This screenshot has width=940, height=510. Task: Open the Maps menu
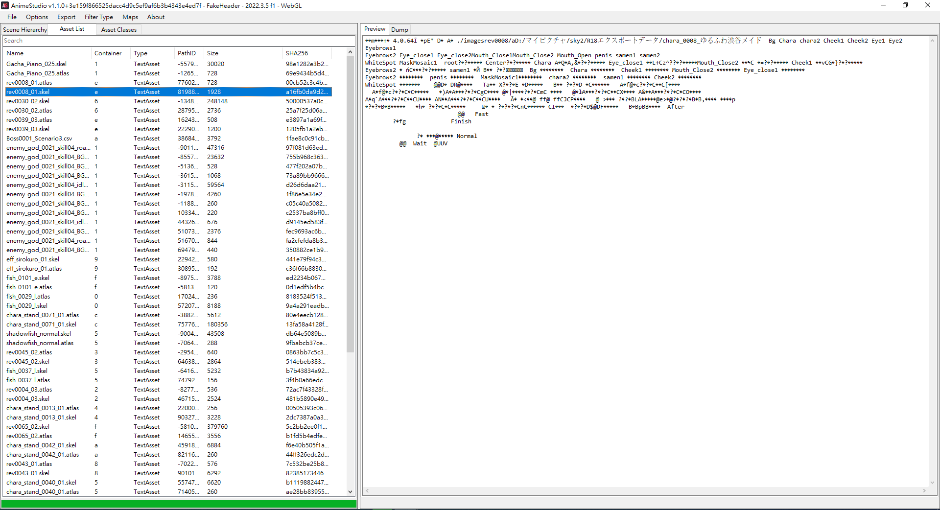pyautogui.click(x=130, y=17)
